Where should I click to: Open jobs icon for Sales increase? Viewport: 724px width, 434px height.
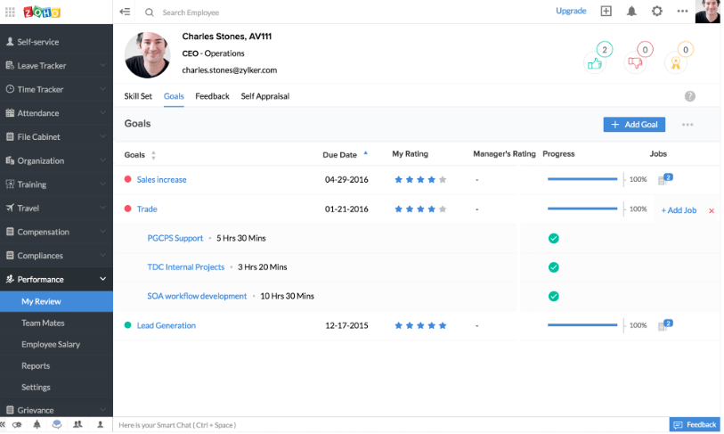[x=665, y=179]
